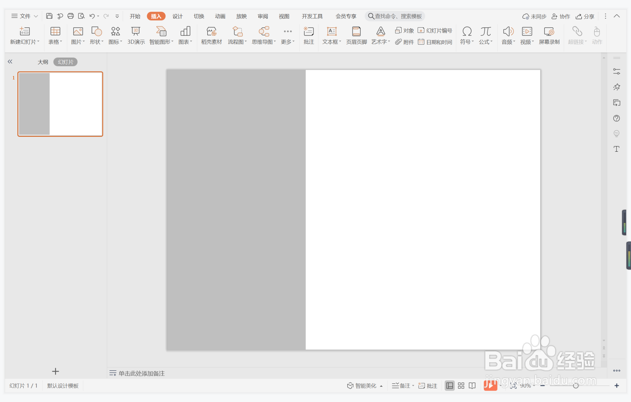Switch to the 设计 ribbon tab
The height and width of the screenshot is (402, 631).
177,16
